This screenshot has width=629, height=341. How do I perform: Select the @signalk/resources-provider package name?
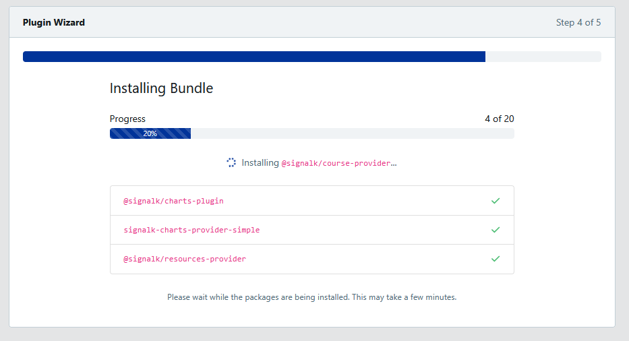pyautogui.click(x=185, y=259)
